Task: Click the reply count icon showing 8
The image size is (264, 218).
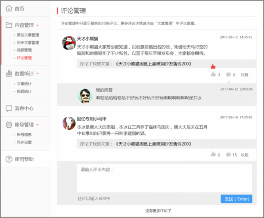Action: [x=228, y=75]
